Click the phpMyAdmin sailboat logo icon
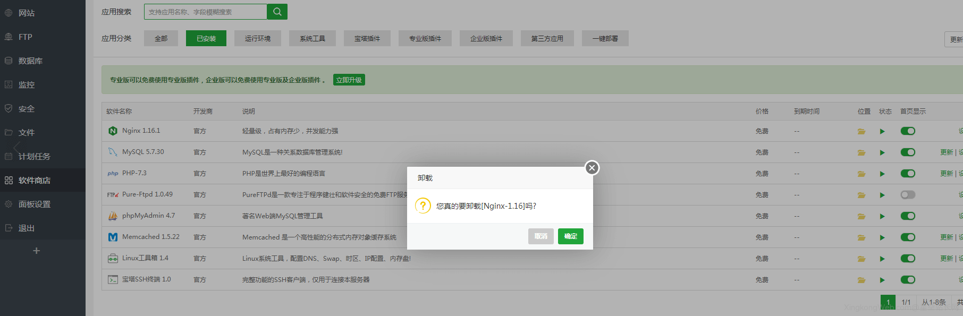This screenshot has height=316, width=963. (113, 216)
